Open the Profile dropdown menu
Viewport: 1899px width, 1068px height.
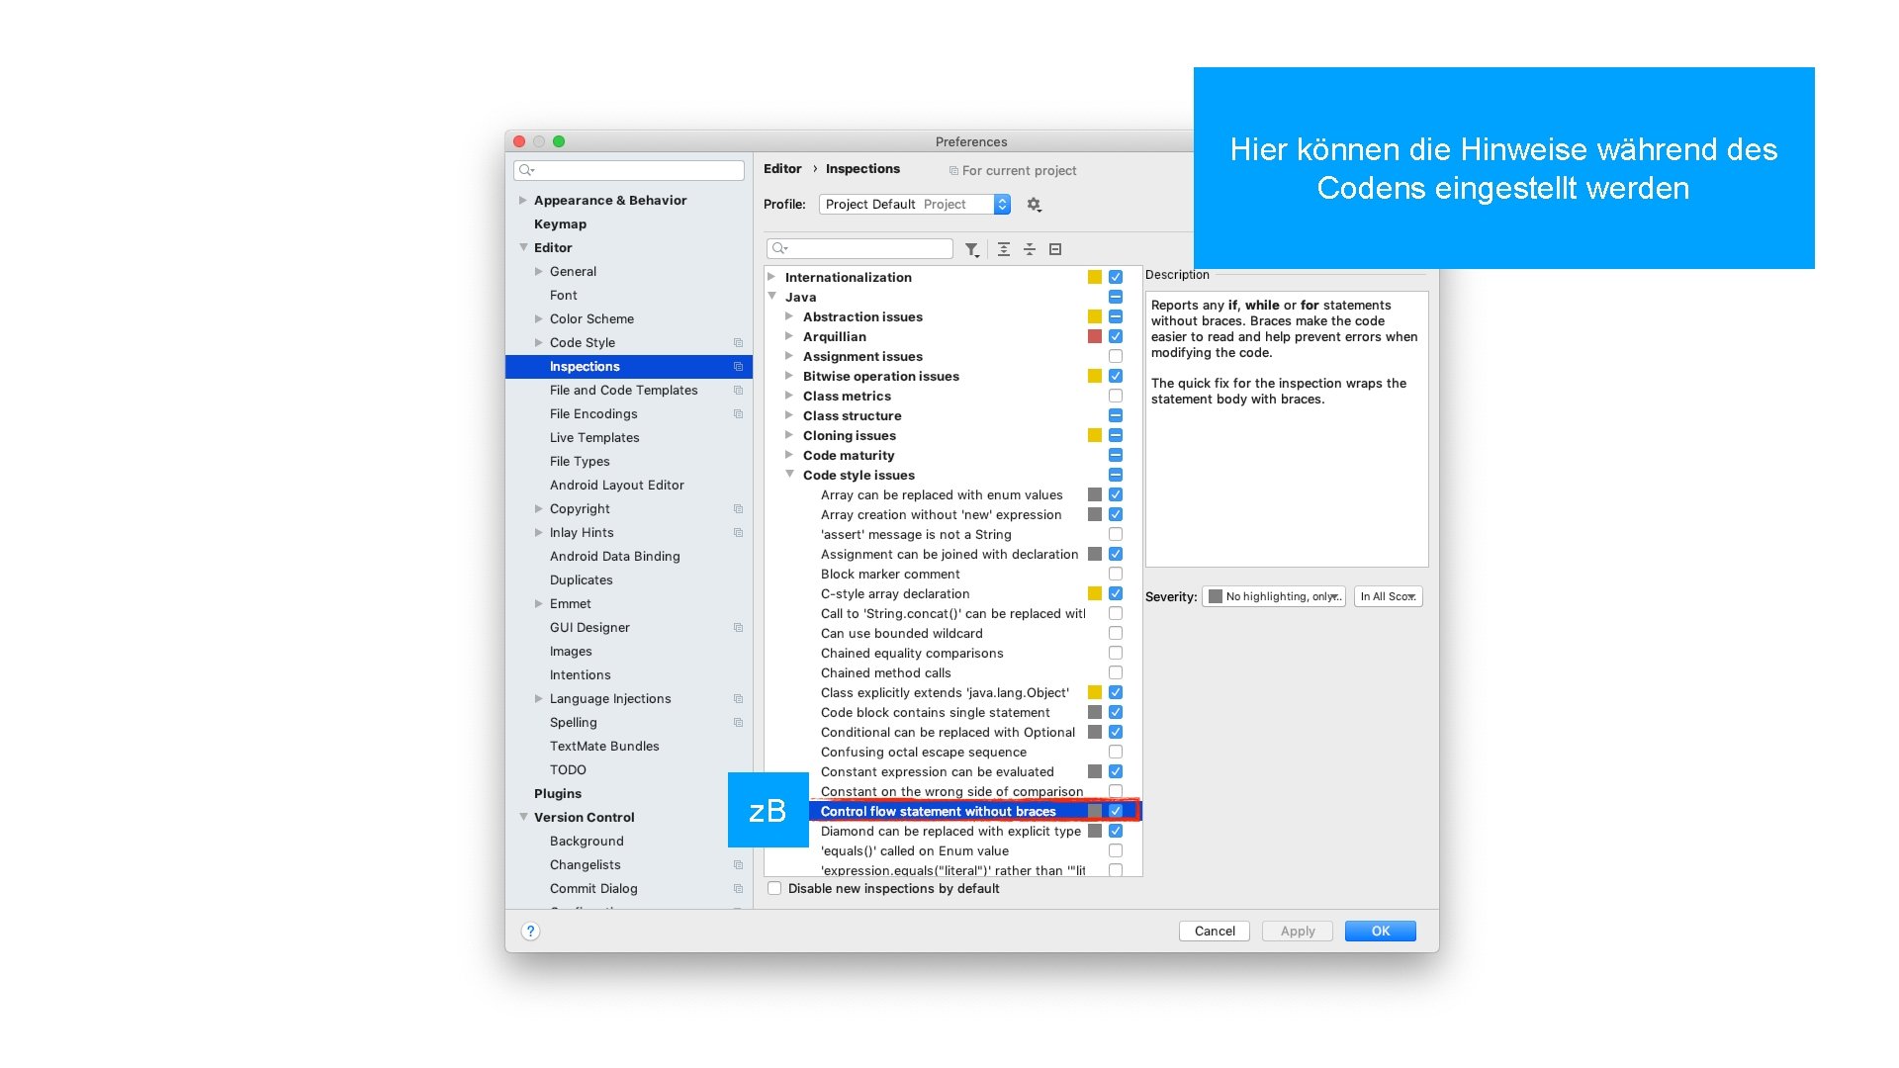[x=1003, y=204]
